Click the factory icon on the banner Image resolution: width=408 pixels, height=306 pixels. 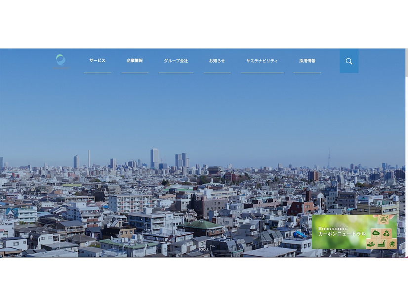coord(381,244)
